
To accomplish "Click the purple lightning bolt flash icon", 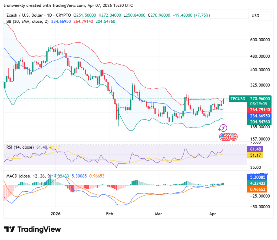I will point(224,128).
